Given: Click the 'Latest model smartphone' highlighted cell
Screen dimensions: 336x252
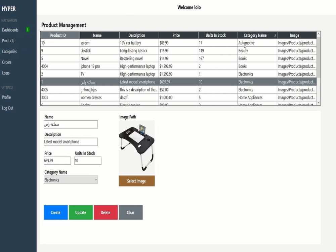Looking at the screenshot, I should [139, 82].
